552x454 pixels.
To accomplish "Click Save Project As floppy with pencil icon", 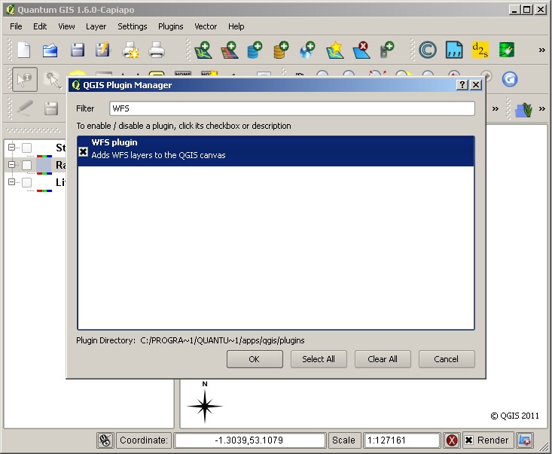I will coord(103,50).
